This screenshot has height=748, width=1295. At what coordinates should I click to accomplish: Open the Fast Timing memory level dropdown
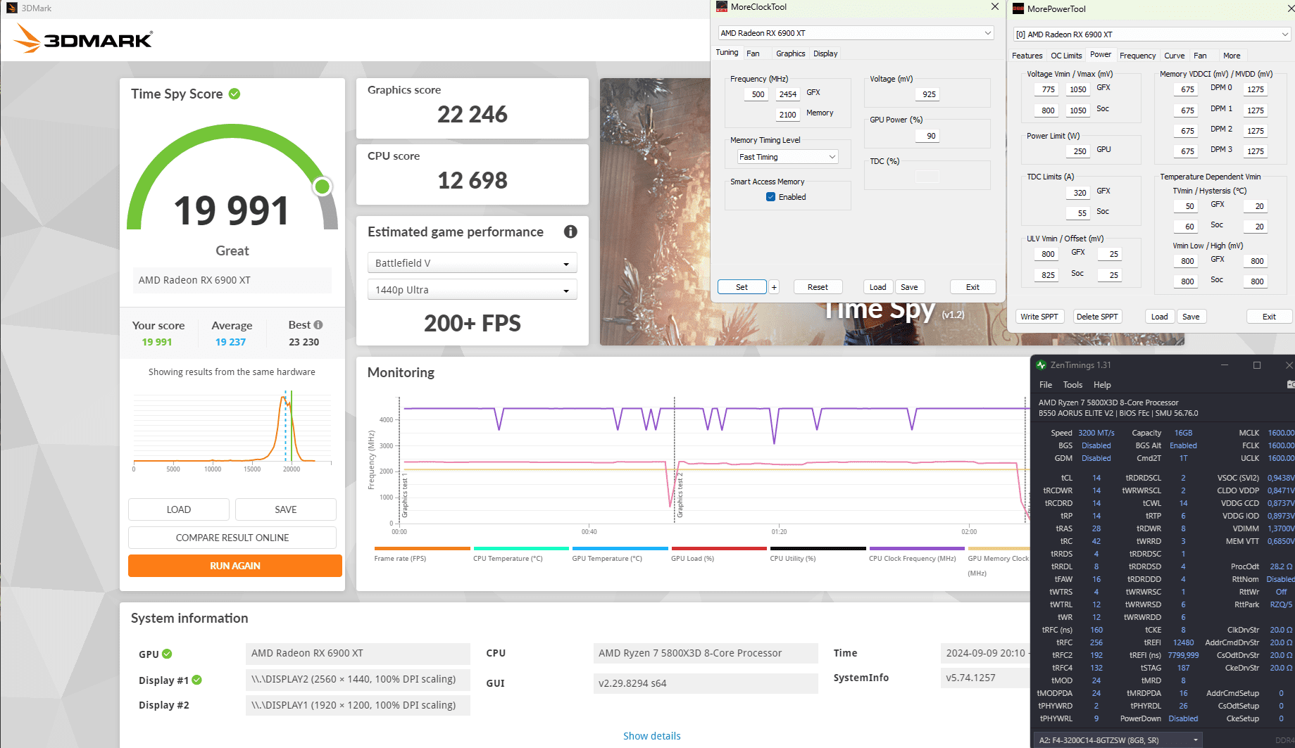point(787,157)
